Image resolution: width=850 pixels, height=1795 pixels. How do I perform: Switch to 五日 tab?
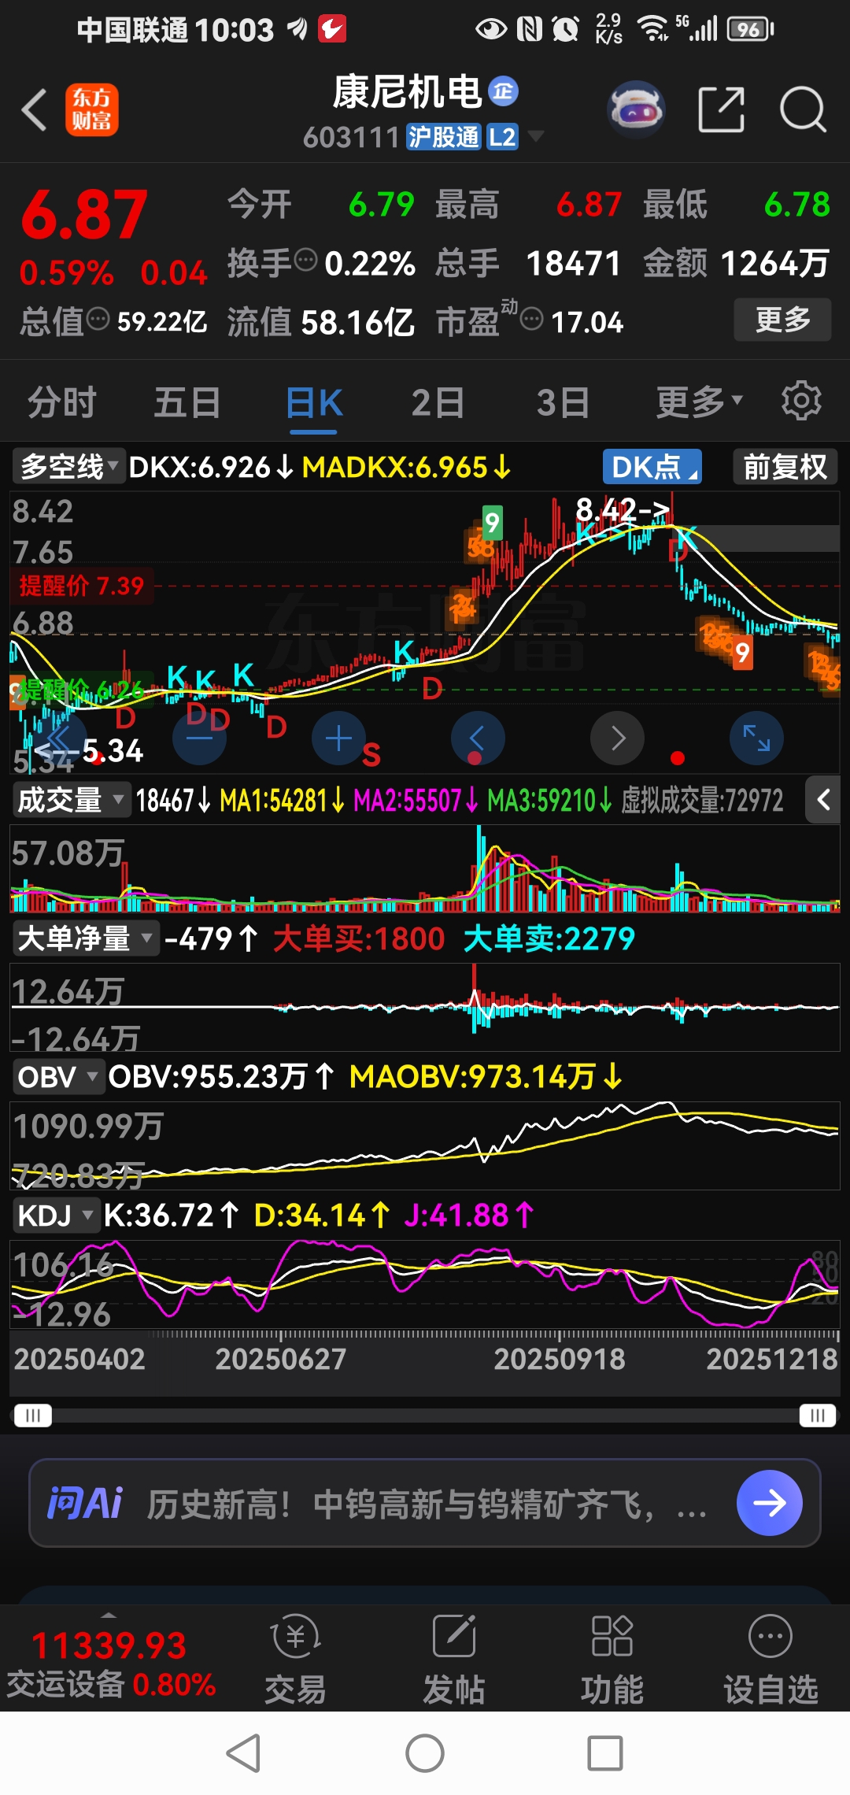[x=187, y=402]
